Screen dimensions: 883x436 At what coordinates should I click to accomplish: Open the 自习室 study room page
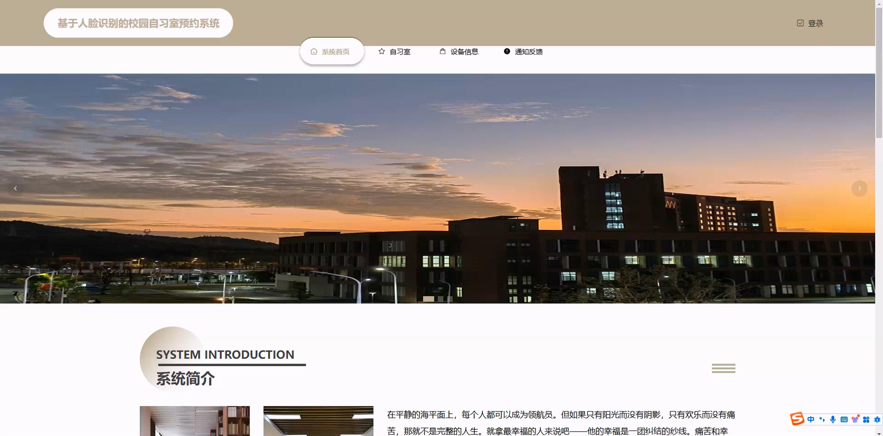pyautogui.click(x=394, y=52)
